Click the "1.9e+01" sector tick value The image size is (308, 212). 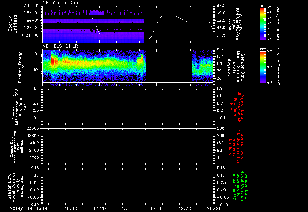click(31, 20)
